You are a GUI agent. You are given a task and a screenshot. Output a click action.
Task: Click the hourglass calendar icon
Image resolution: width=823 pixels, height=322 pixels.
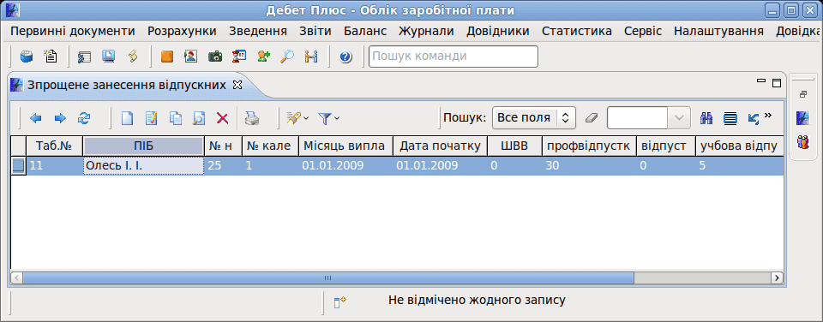click(x=239, y=57)
